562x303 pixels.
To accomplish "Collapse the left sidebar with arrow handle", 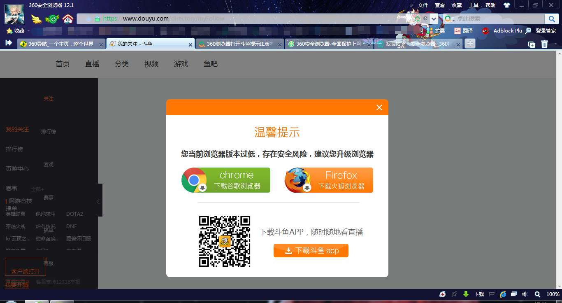I will click(98, 201).
